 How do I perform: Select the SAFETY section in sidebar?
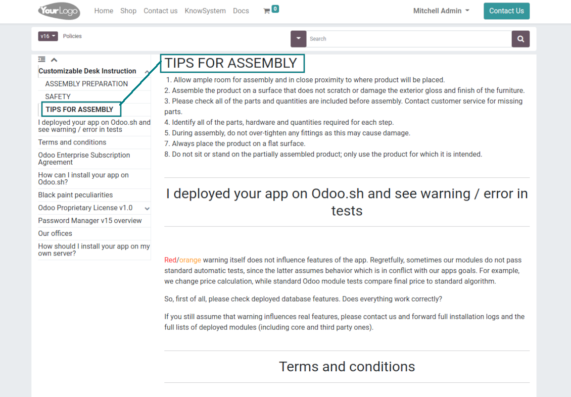(58, 96)
